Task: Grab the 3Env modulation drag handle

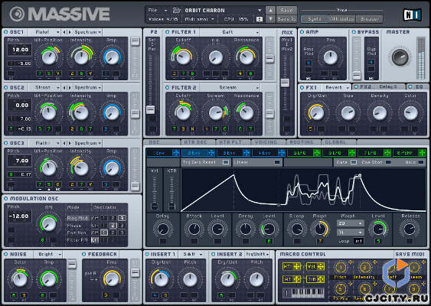Action: (x=247, y=153)
